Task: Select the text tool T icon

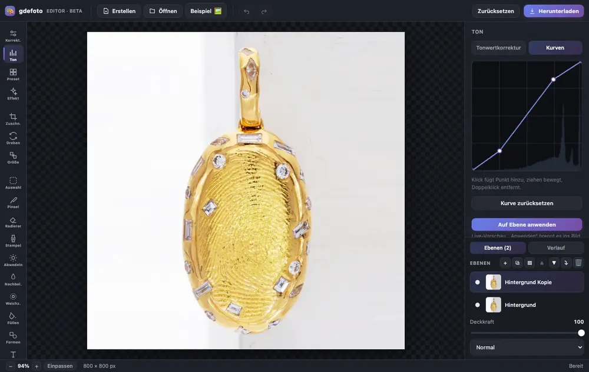Action: point(13,354)
